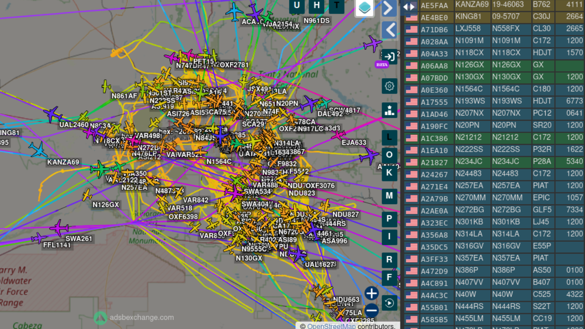The image size is (585, 329).
Task: Select the SWA261 magenta aircraft on map
Action: [59, 228]
